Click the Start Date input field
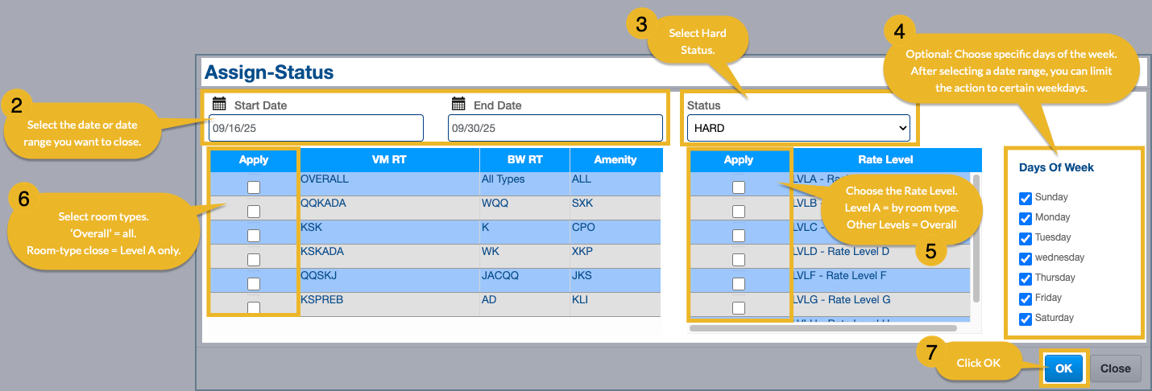 pyautogui.click(x=315, y=128)
